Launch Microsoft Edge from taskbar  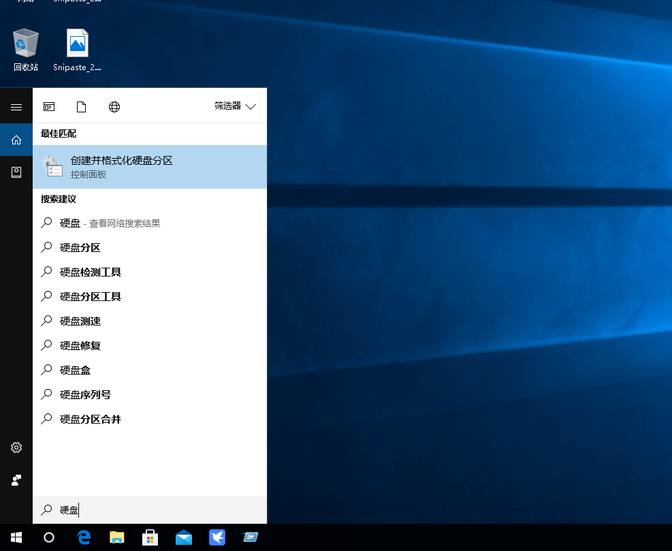click(x=84, y=537)
